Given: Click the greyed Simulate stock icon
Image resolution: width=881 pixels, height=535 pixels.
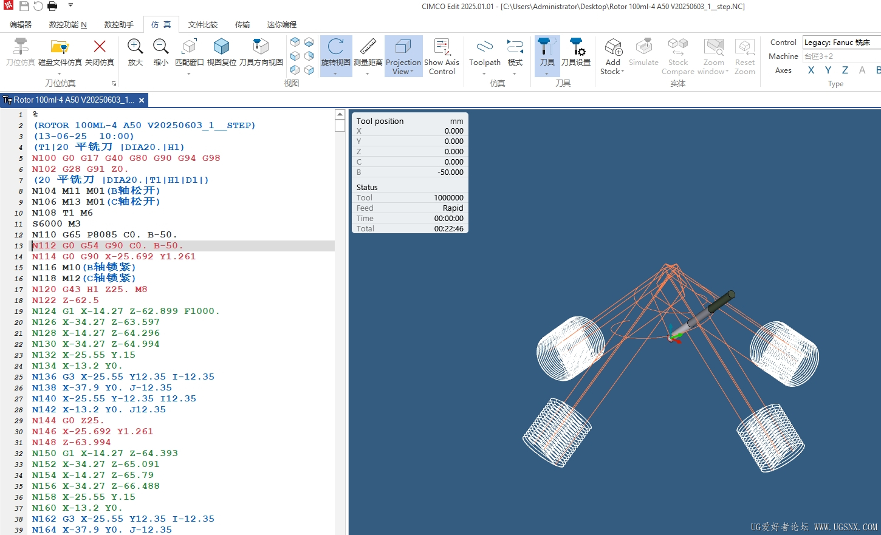Looking at the screenshot, I should click(x=643, y=46).
